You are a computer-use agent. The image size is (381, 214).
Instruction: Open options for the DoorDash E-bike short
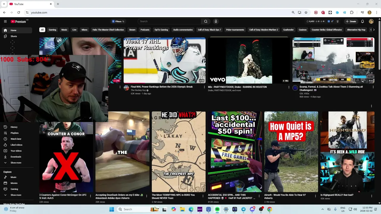(x=146, y=196)
